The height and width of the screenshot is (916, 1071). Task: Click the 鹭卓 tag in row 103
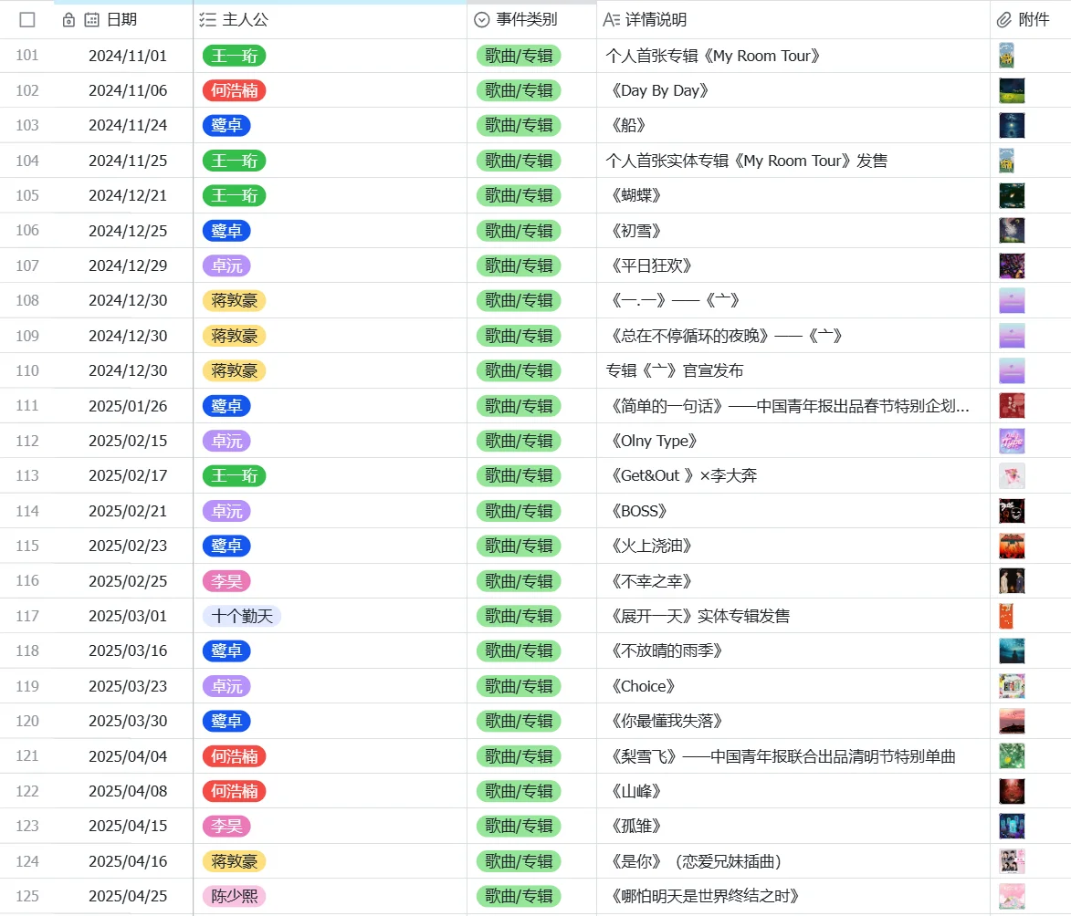(x=226, y=126)
